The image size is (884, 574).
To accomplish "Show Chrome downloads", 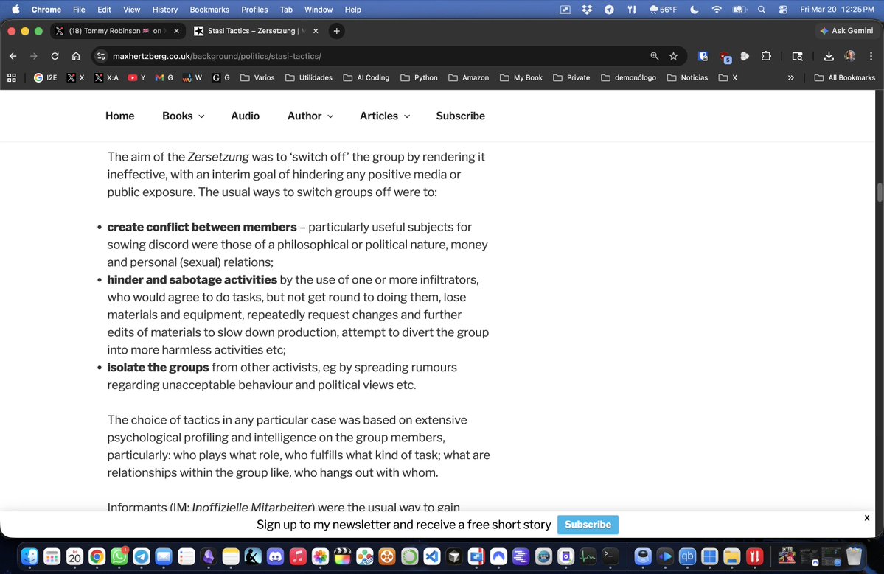I will coord(829,56).
